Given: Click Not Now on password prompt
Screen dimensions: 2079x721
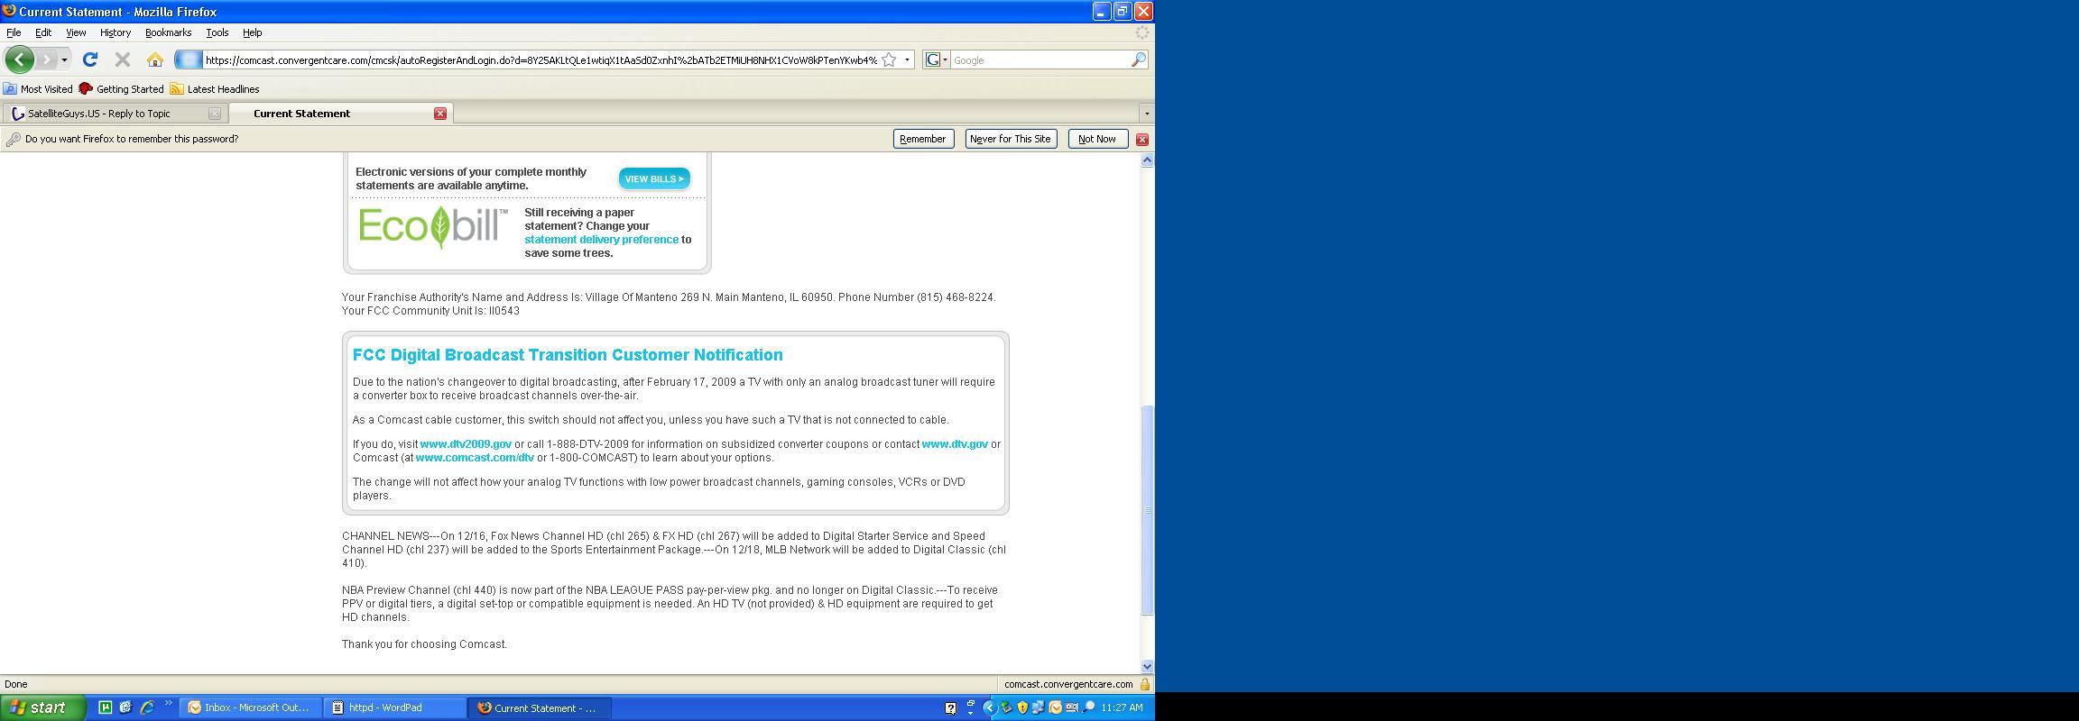Looking at the screenshot, I should (1097, 139).
